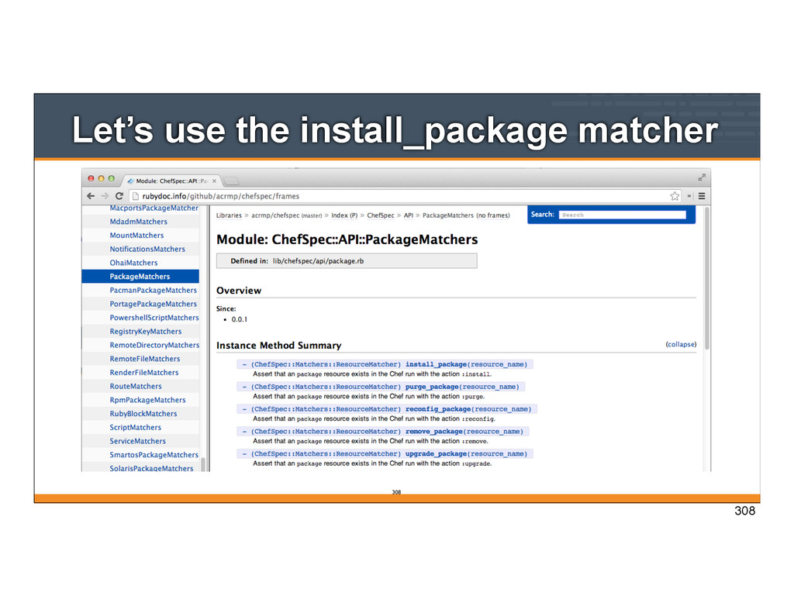Close the ChefSpec browser tab
This screenshot has height=613, width=794.
214,181
